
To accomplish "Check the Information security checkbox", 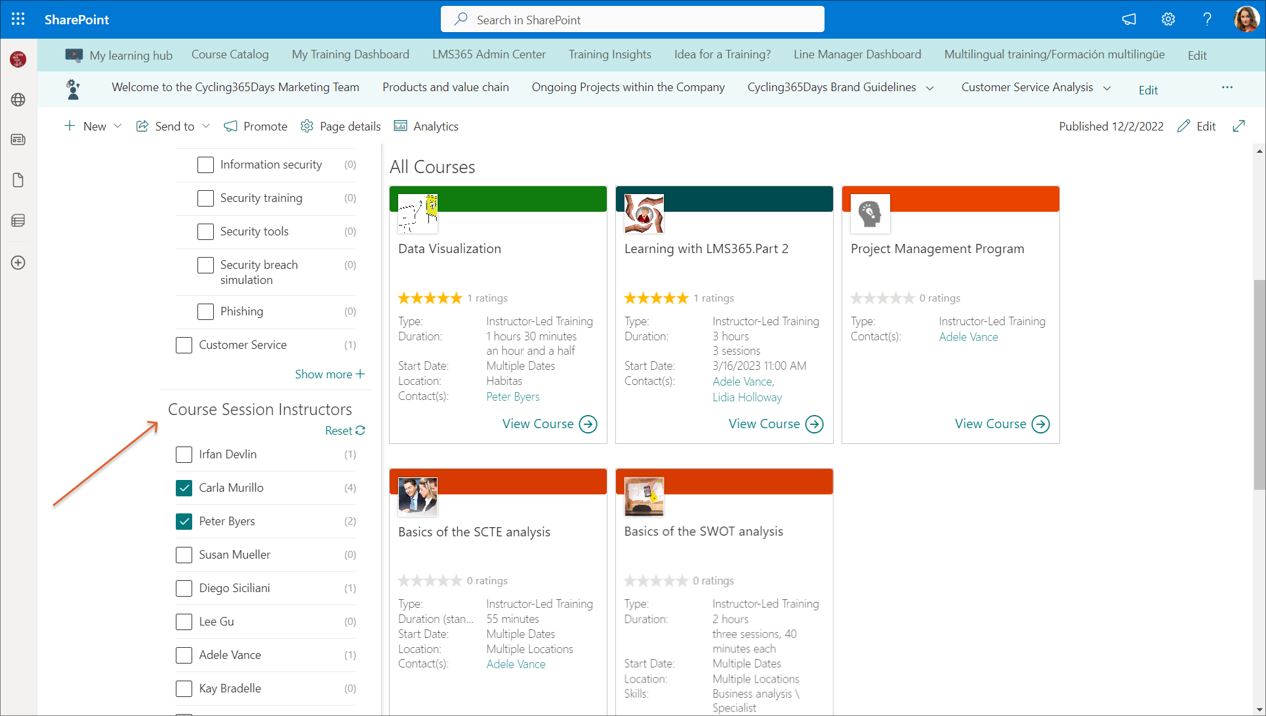I will [205, 165].
